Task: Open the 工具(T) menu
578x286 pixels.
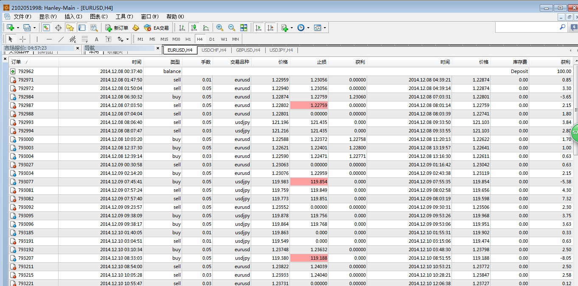Action: (x=124, y=17)
